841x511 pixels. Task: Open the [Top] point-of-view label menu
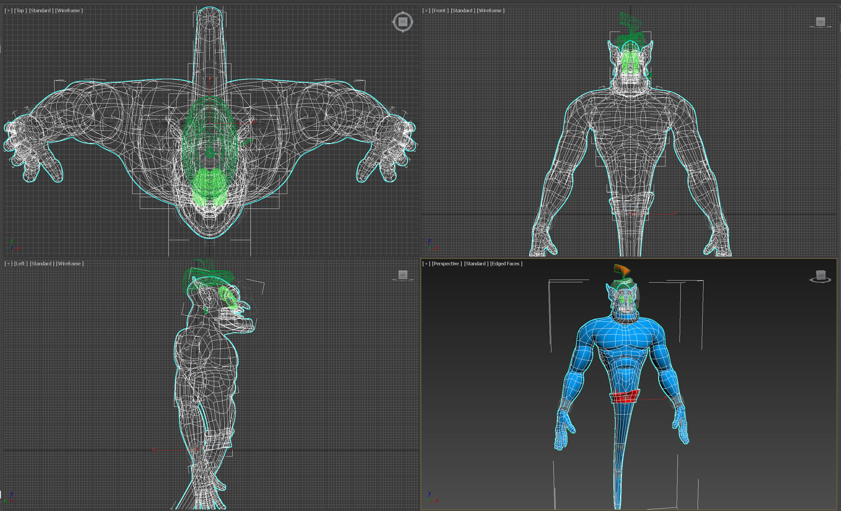click(20, 11)
